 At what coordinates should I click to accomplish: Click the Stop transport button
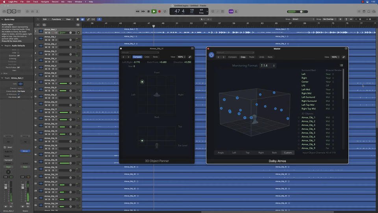click(x=148, y=11)
